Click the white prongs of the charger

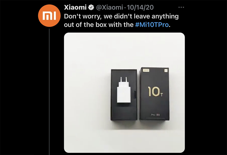(x=124, y=80)
